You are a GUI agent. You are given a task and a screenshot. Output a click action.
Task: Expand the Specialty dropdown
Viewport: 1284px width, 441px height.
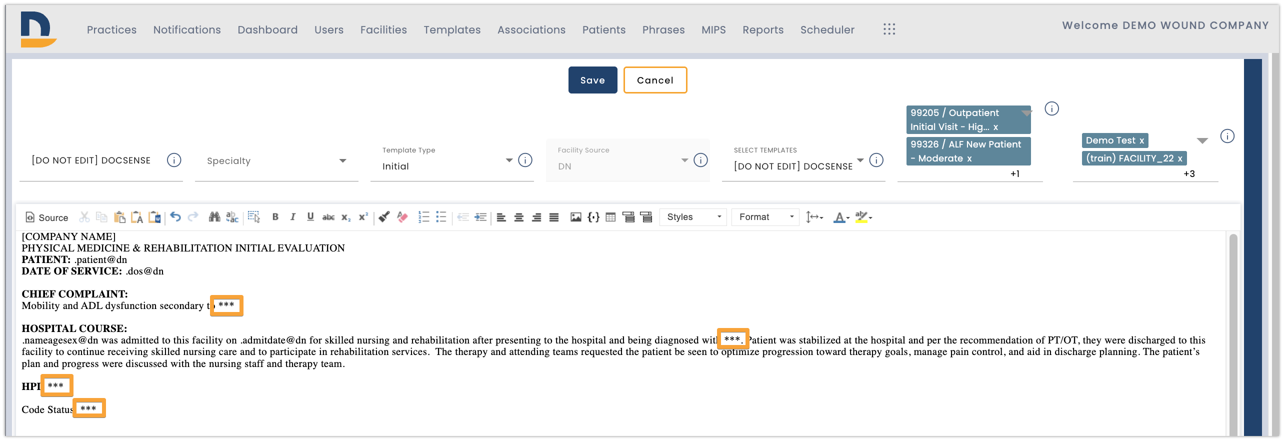tap(342, 161)
